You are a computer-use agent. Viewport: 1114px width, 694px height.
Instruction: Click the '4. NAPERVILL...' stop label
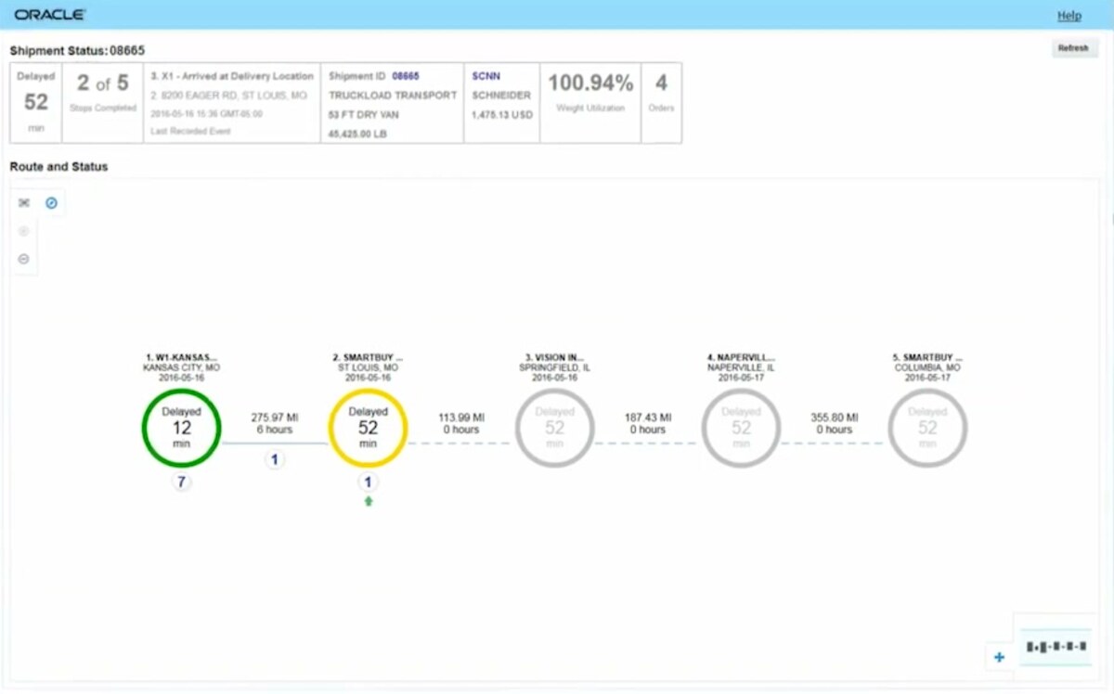[x=742, y=357]
